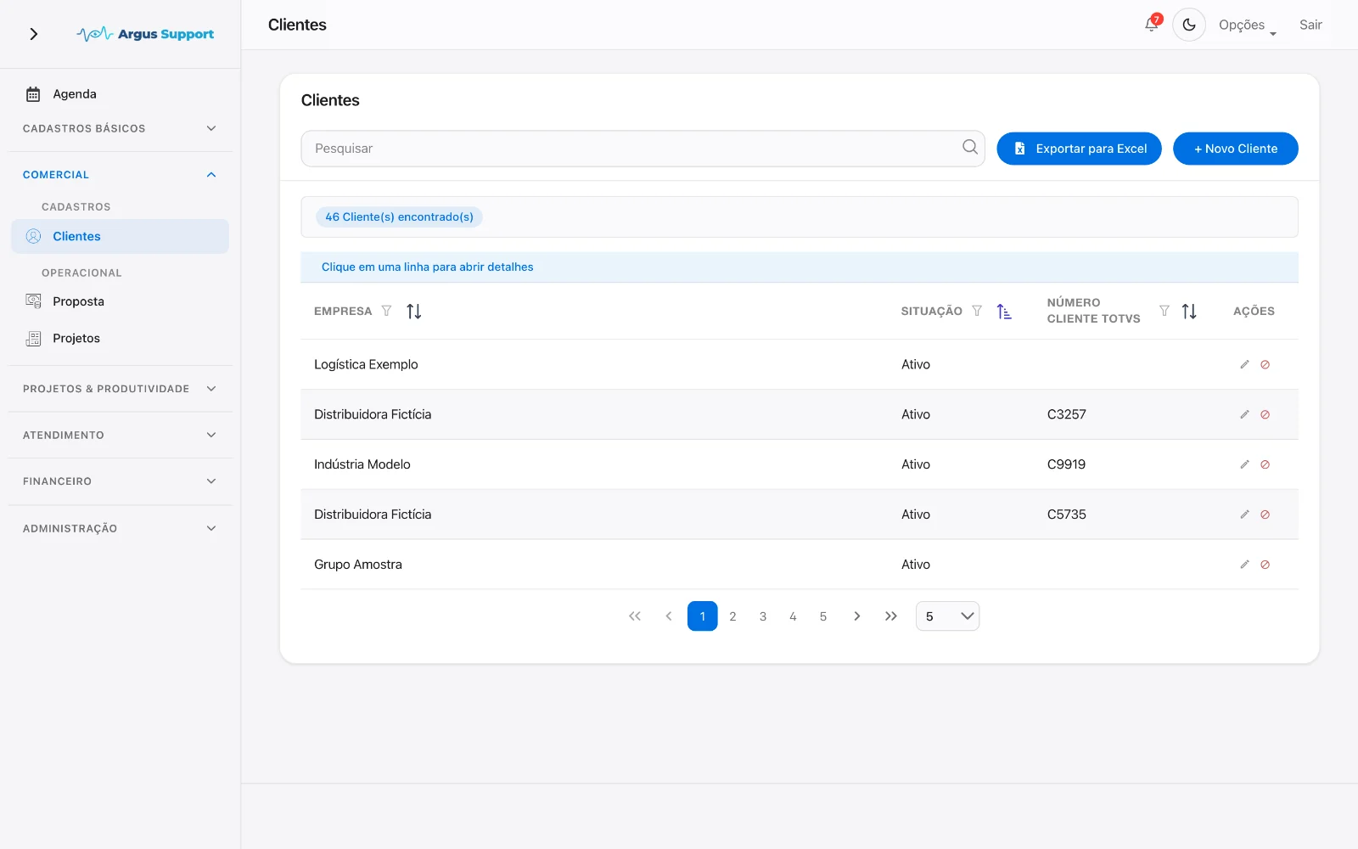Sort by Situação ascending icon
Image resolution: width=1358 pixels, height=849 pixels.
(1004, 311)
